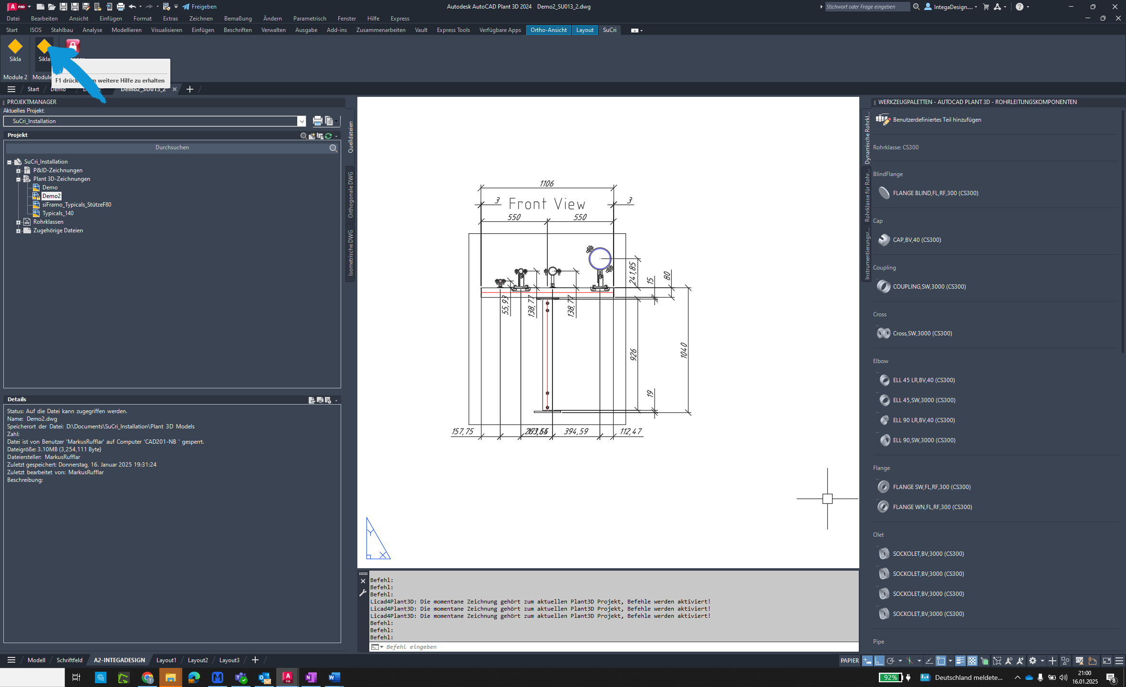Click the workspace switching gear icon

point(1032,661)
